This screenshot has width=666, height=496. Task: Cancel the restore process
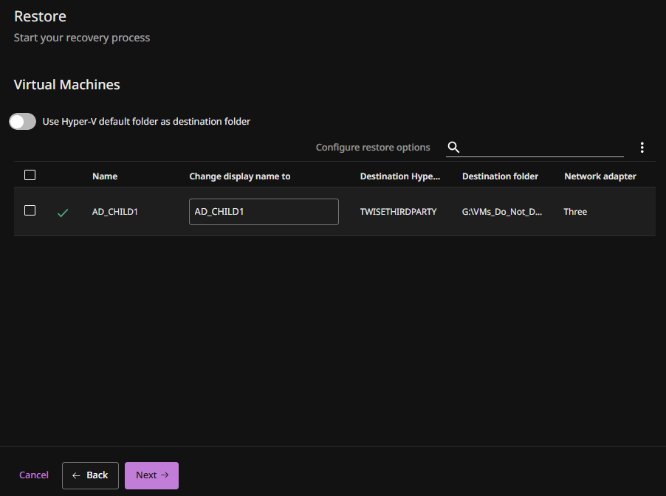tap(34, 475)
